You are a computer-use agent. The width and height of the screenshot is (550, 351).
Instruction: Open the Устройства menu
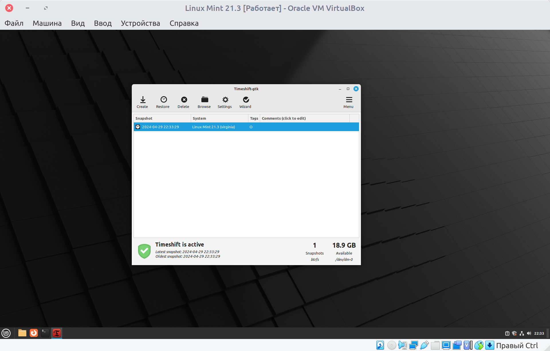click(x=140, y=23)
